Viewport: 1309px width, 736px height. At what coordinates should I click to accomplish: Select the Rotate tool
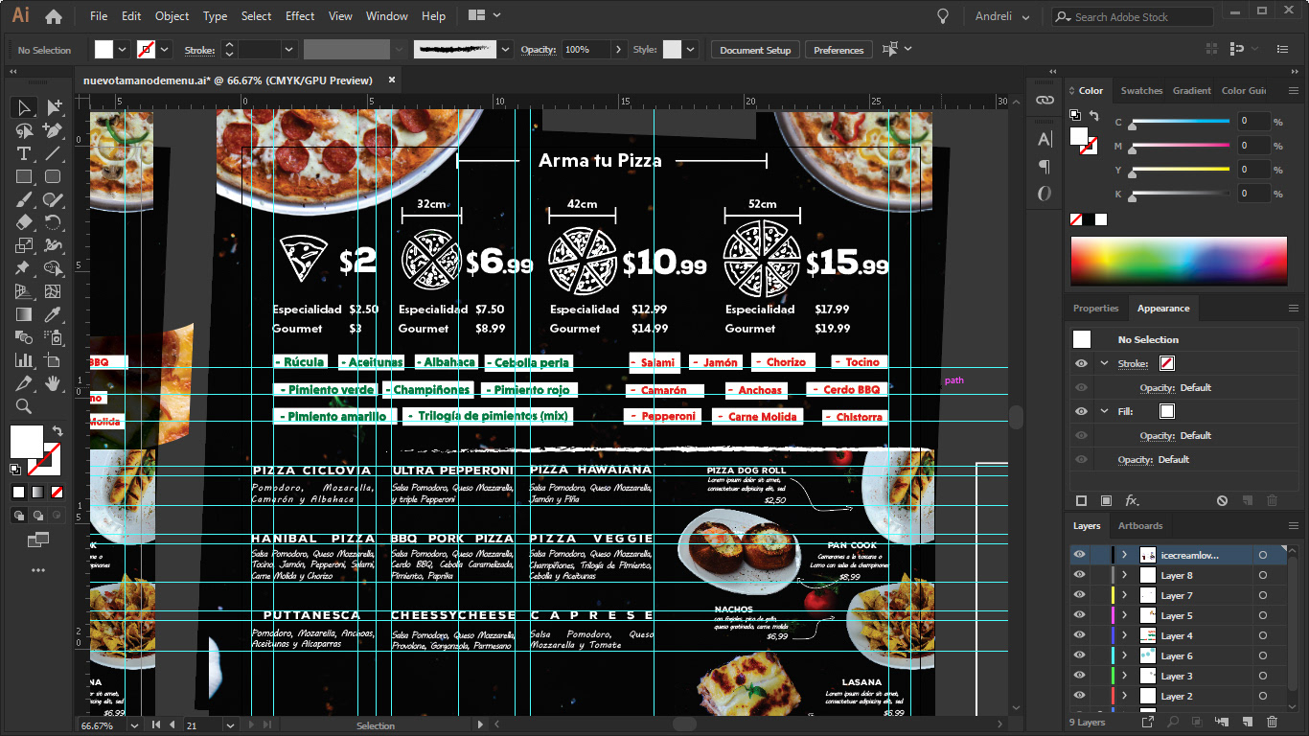53,222
